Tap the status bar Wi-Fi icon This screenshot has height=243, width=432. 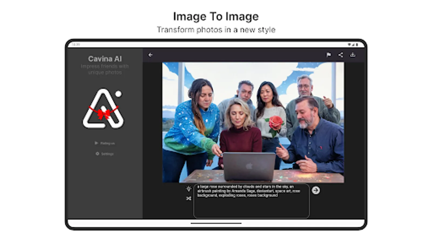(x=349, y=45)
